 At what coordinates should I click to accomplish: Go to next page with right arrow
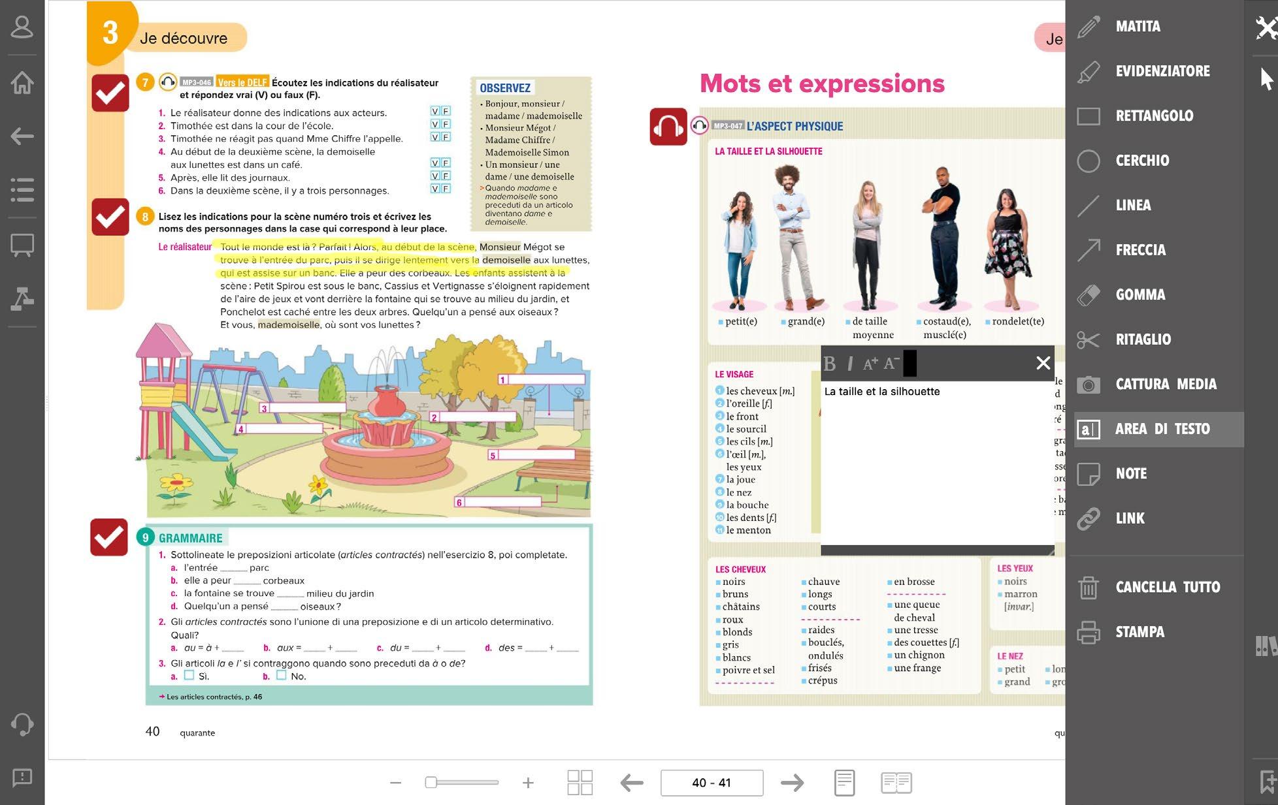[792, 783]
